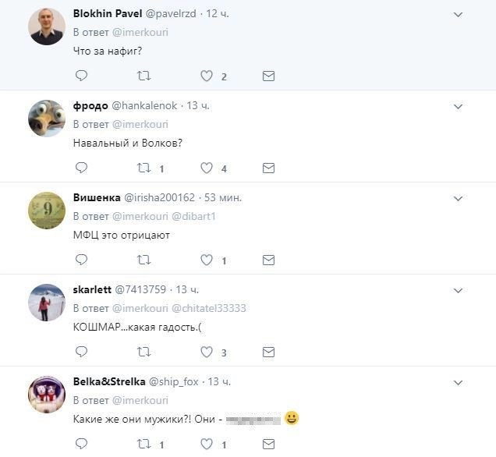The image size is (496, 457).
Task: Like Вишенка's tweet about МФЦ
Action: [207, 260]
